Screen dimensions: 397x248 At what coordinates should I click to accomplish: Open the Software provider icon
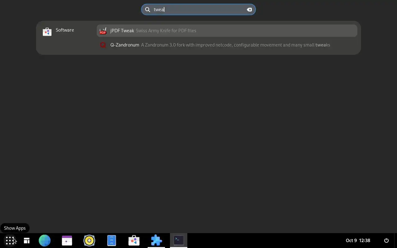(47, 31)
